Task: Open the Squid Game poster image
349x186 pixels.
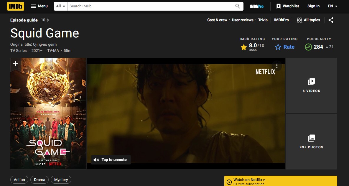Action: point(48,113)
